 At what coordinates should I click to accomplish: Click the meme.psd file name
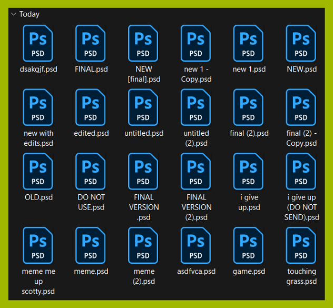click(x=91, y=272)
